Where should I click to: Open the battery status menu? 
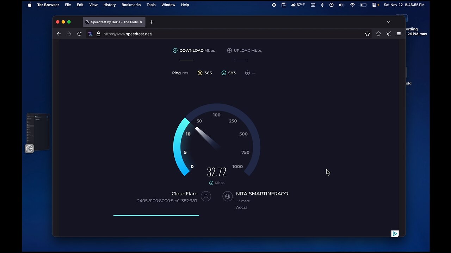coord(363,5)
